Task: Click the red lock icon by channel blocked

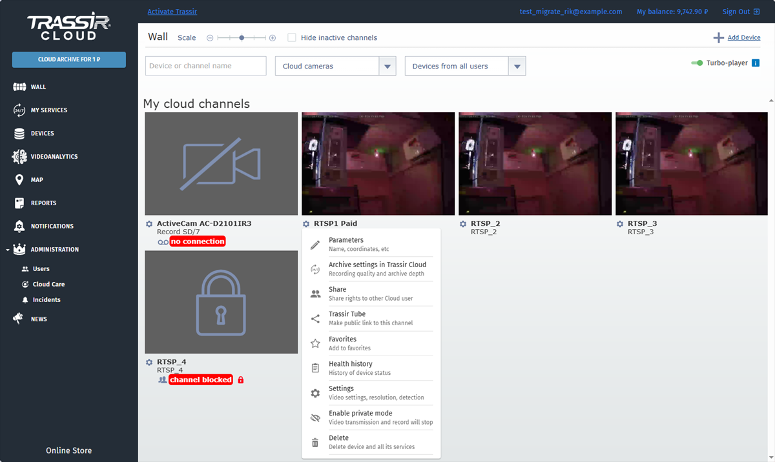Action: click(241, 380)
